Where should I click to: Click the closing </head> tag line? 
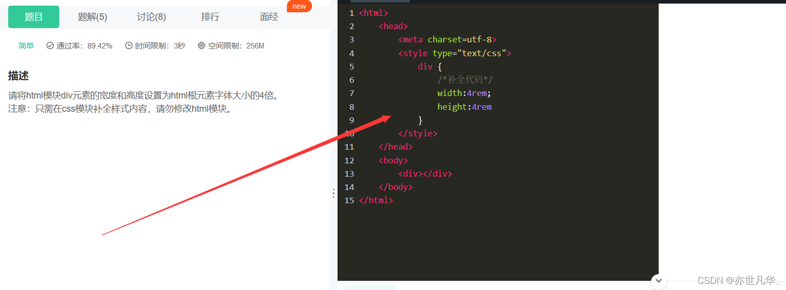pyautogui.click(x=395, y=147)
